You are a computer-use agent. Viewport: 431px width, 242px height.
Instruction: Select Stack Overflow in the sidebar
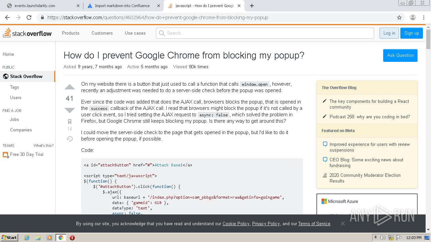pos(28,76)
